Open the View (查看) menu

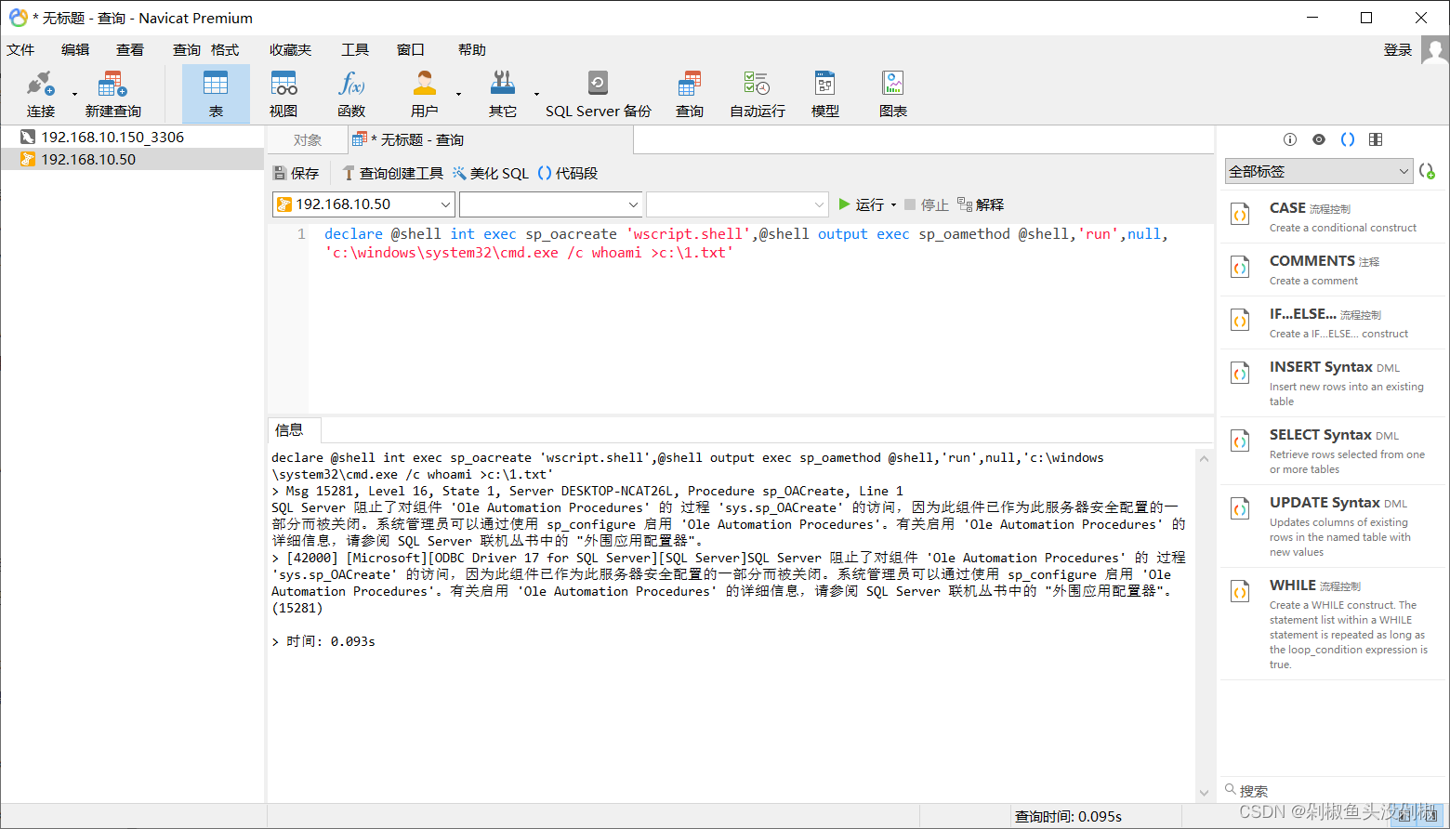pos(130,50)
